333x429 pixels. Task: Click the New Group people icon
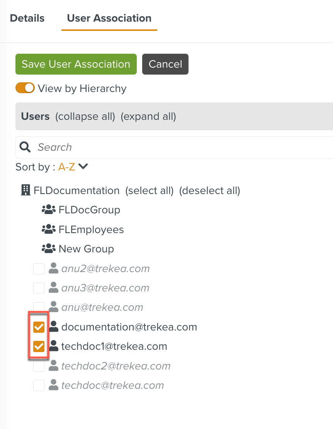(49, 249)
